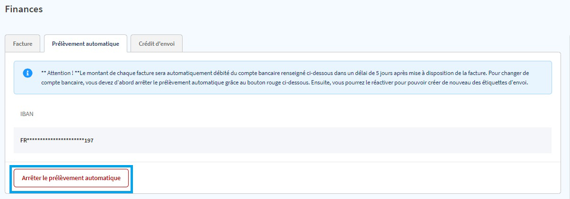
Task: Click the IBAN field label
Action: click(x=27, y=114)
